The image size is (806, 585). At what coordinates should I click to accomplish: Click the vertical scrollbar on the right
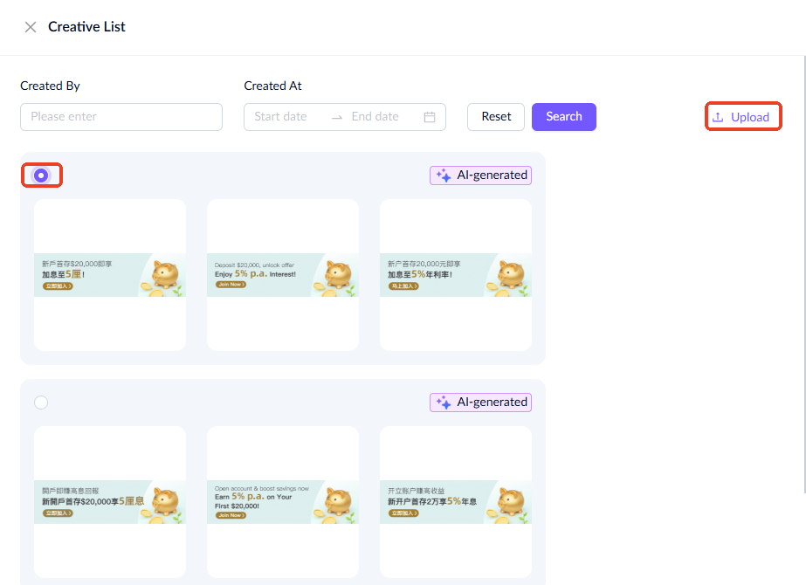point(803,262)
